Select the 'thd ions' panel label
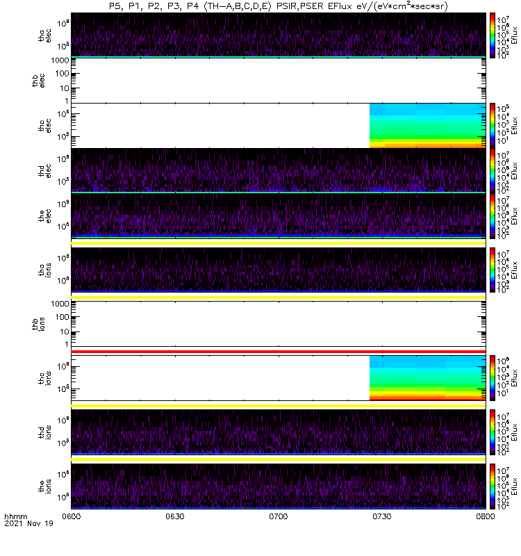521x556 pixels. click(44, 432)
